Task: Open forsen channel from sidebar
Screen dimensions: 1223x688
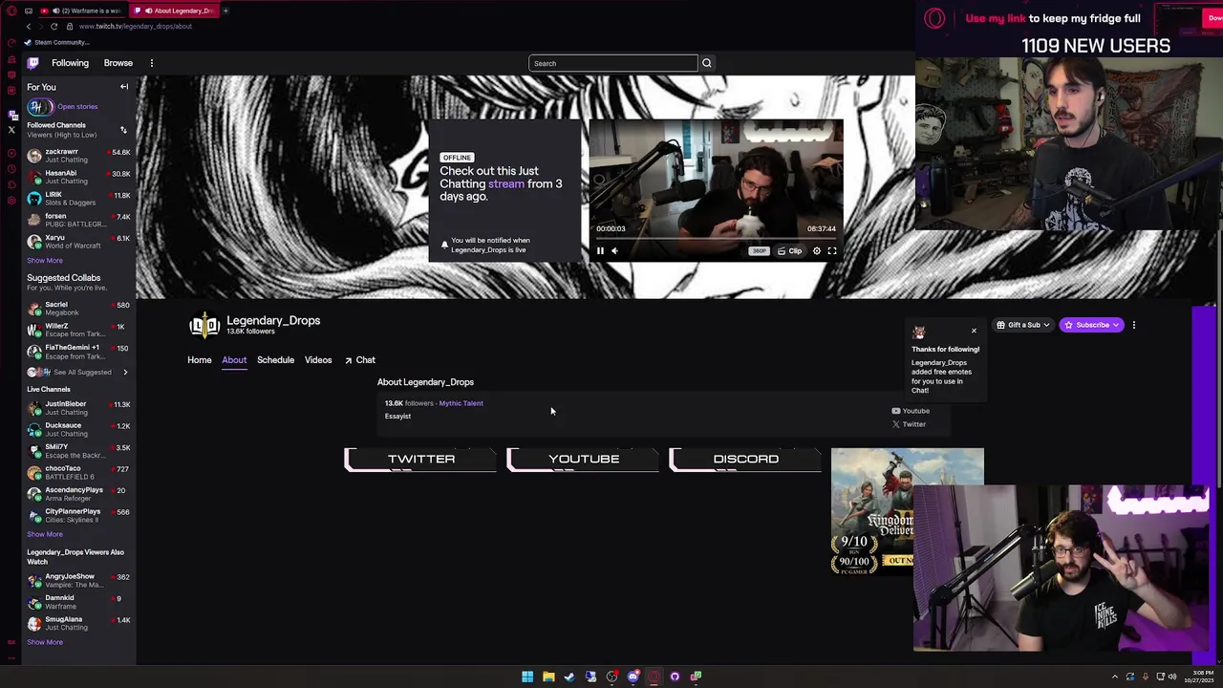Action: 78,220
